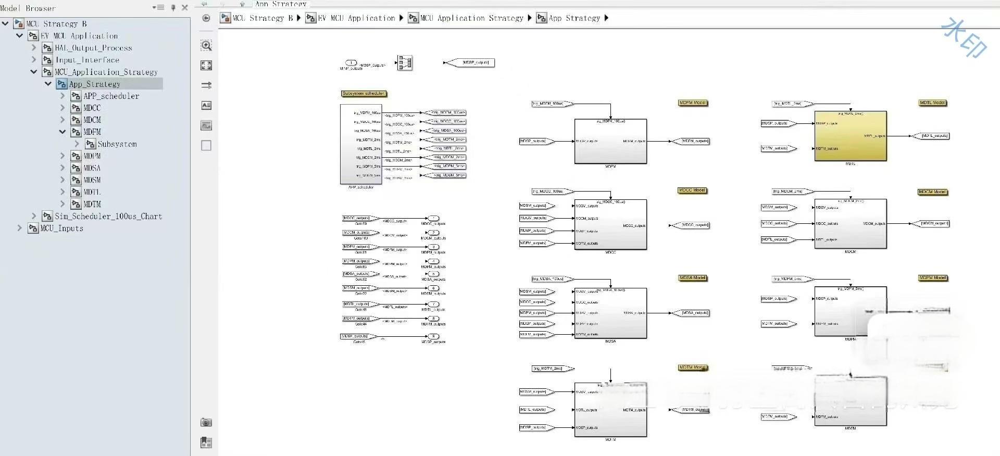Expand the MCU_Inputs tree node

tap(20, 228)
